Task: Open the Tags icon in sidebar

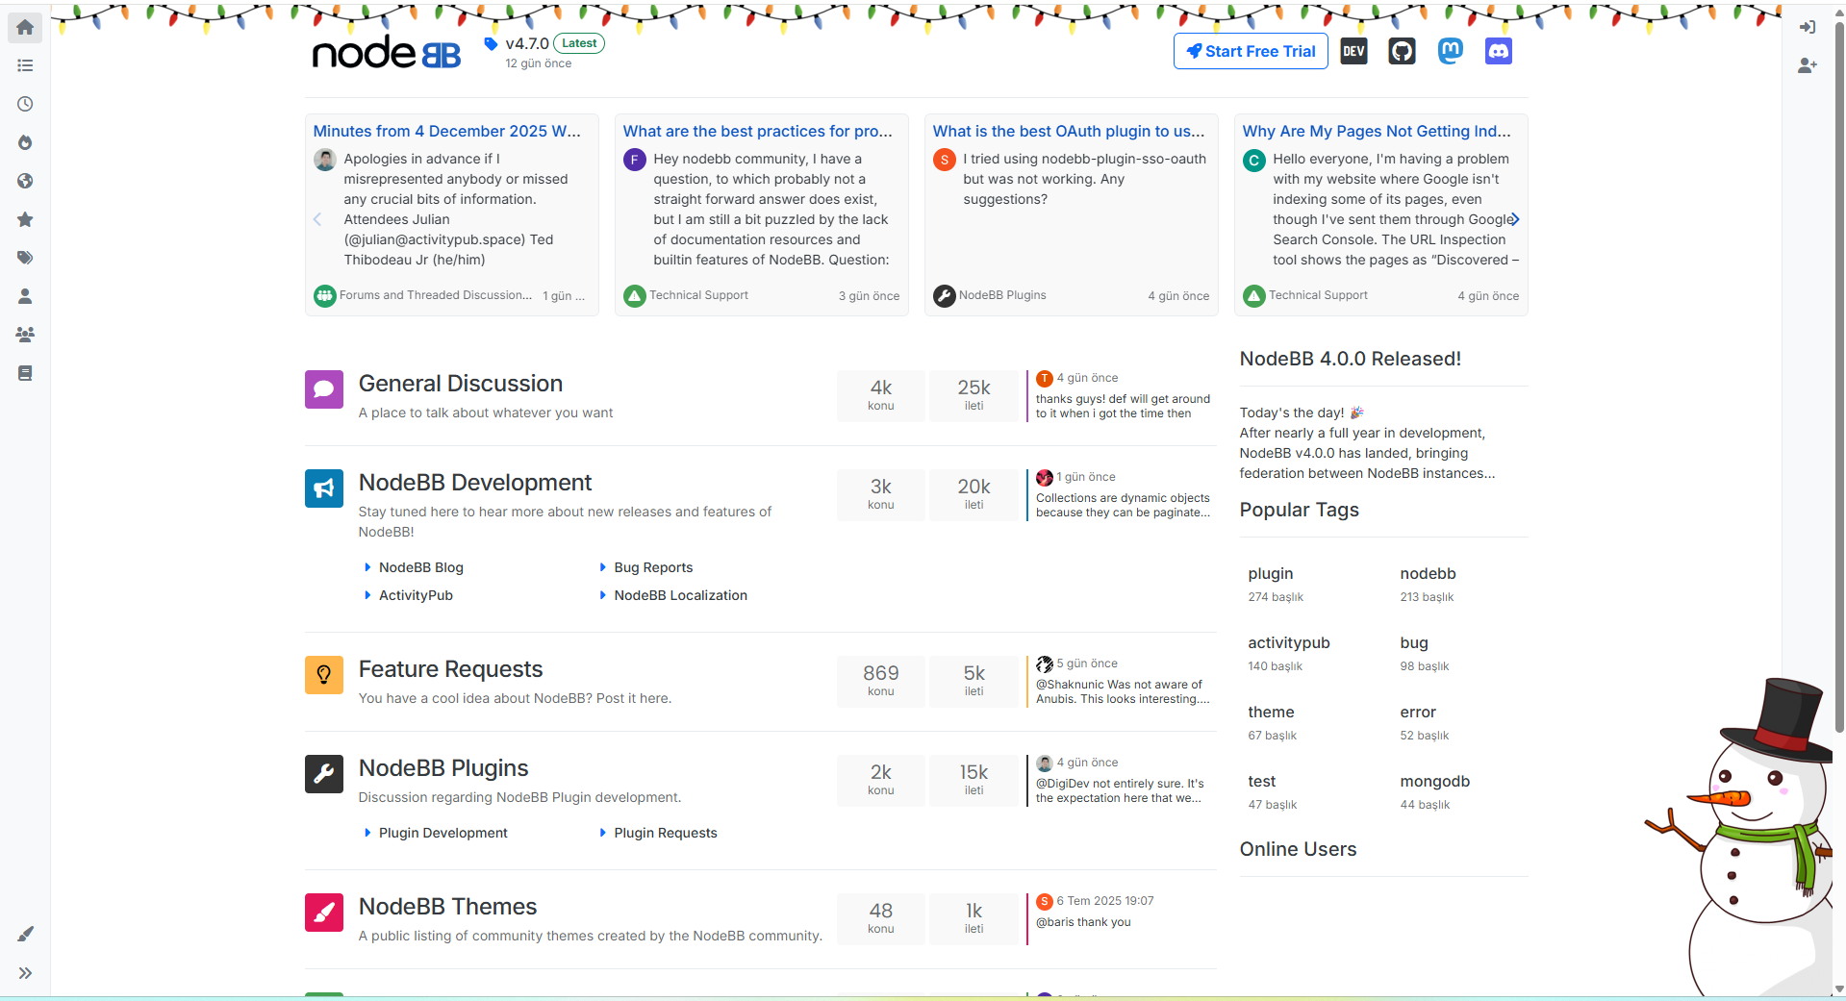Action: [x=25, y=258]
